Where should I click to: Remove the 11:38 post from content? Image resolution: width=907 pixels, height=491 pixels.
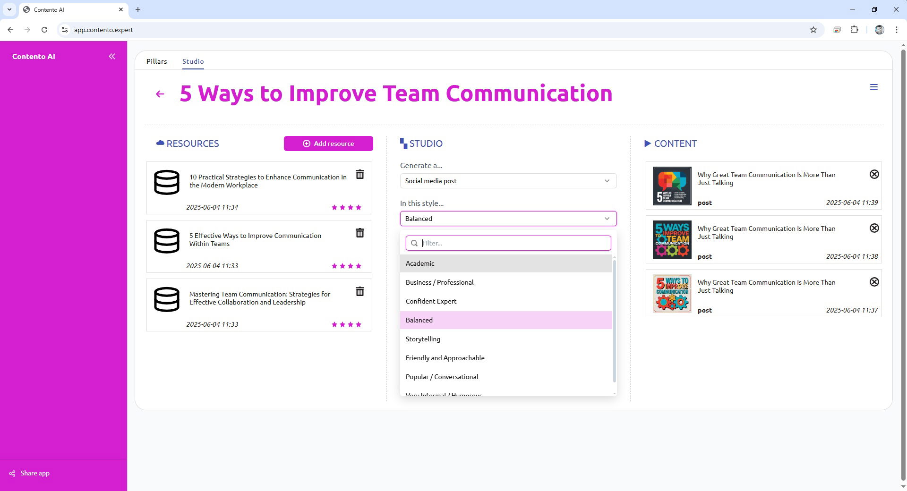pyautogui.click(x=874, y=229)
